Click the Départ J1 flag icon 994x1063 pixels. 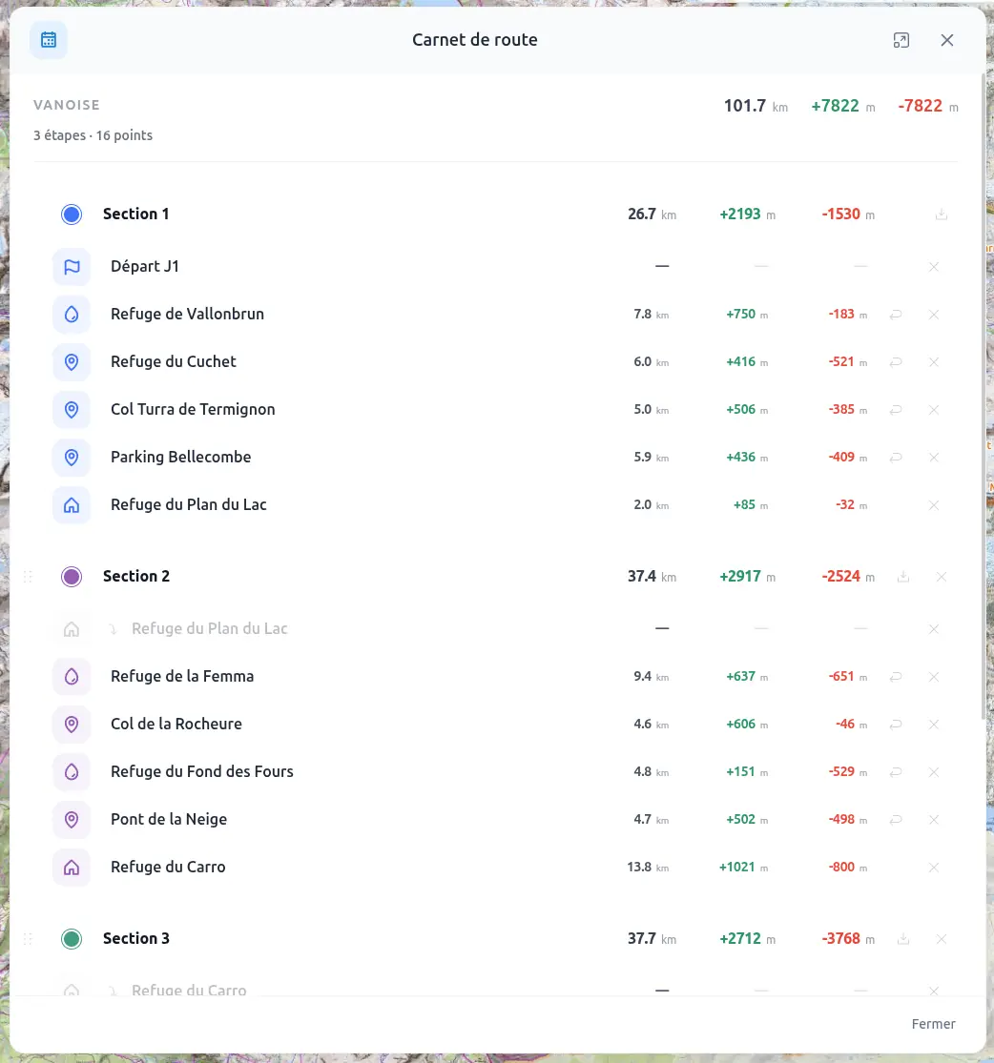coord(72,266)
